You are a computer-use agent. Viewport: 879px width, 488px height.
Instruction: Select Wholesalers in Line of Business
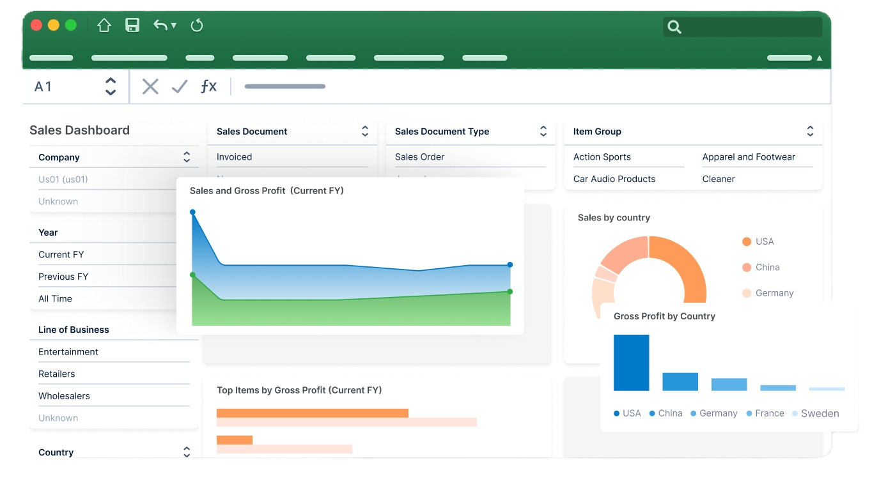64,396
